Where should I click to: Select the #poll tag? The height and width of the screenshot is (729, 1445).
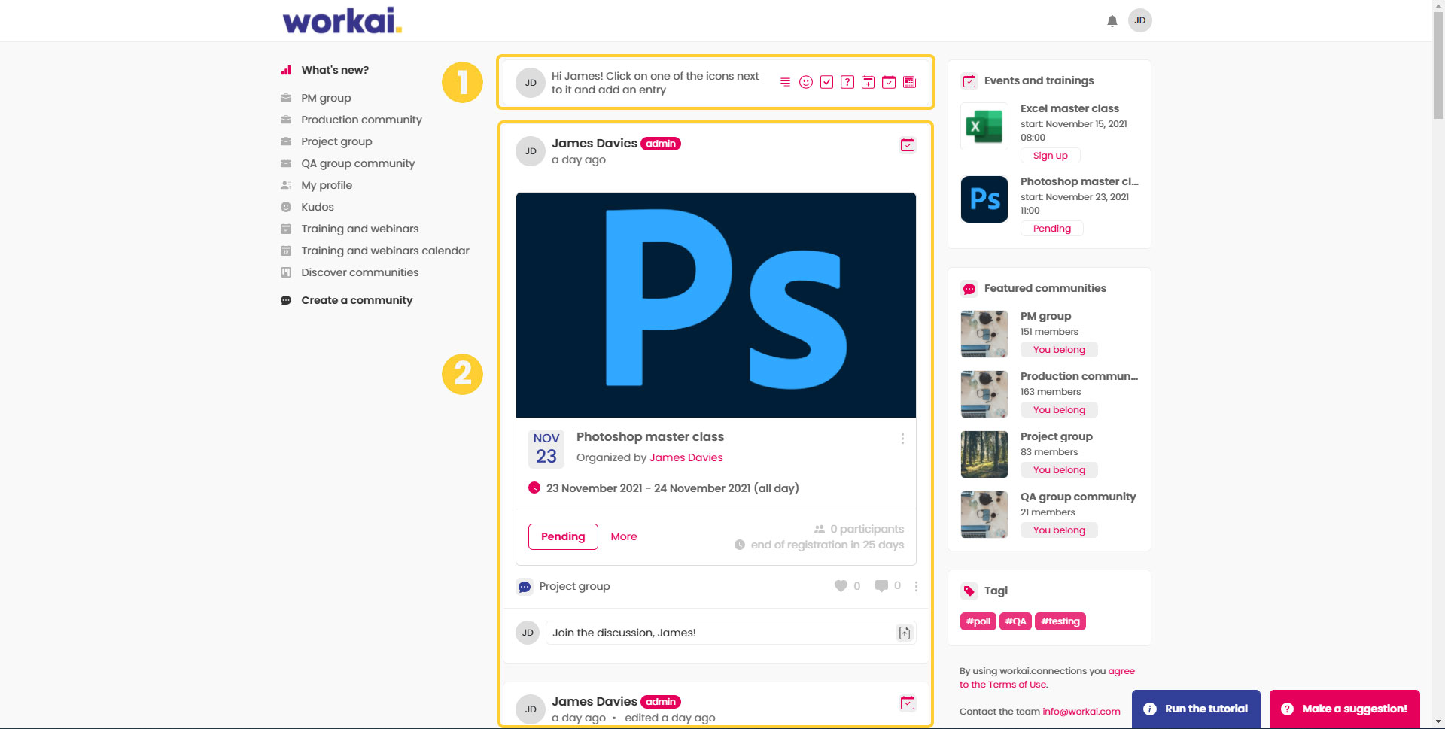(x=978, y=621)
